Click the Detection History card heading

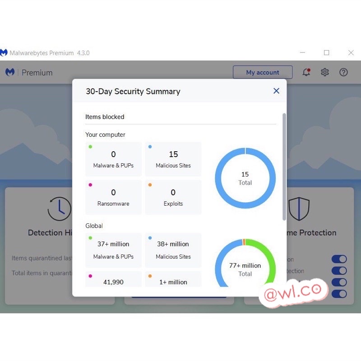coord(50,233)
